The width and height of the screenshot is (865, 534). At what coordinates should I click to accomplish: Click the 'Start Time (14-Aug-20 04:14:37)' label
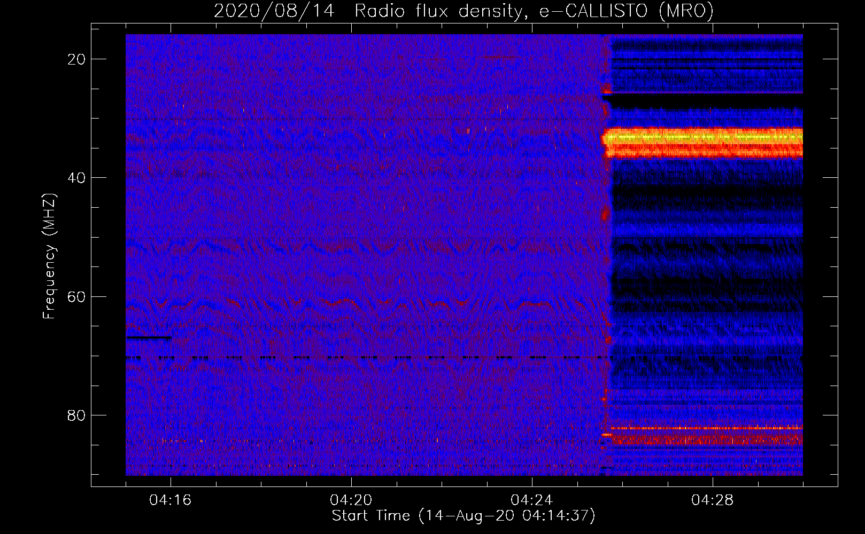point(464,516)
